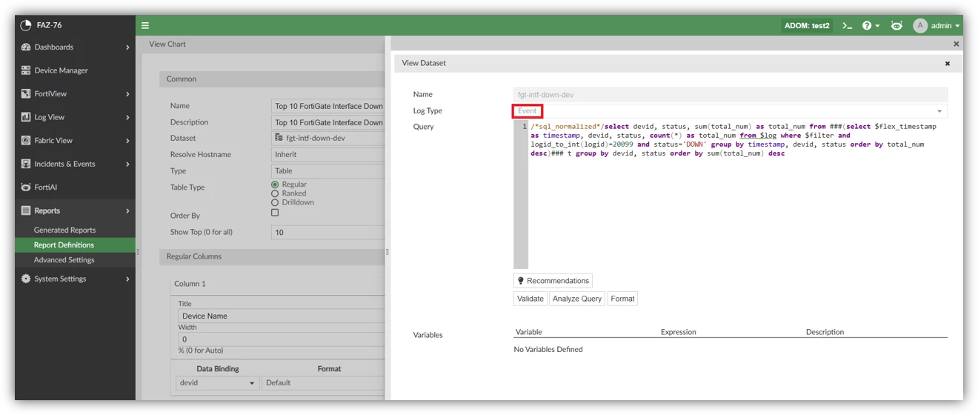Click the ADOM: test2 button
The height and width of the screenshot is (415, 978).
808,25
